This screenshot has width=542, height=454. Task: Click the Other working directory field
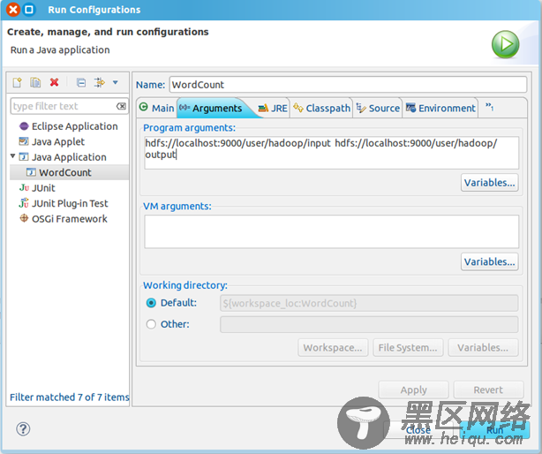369,324
